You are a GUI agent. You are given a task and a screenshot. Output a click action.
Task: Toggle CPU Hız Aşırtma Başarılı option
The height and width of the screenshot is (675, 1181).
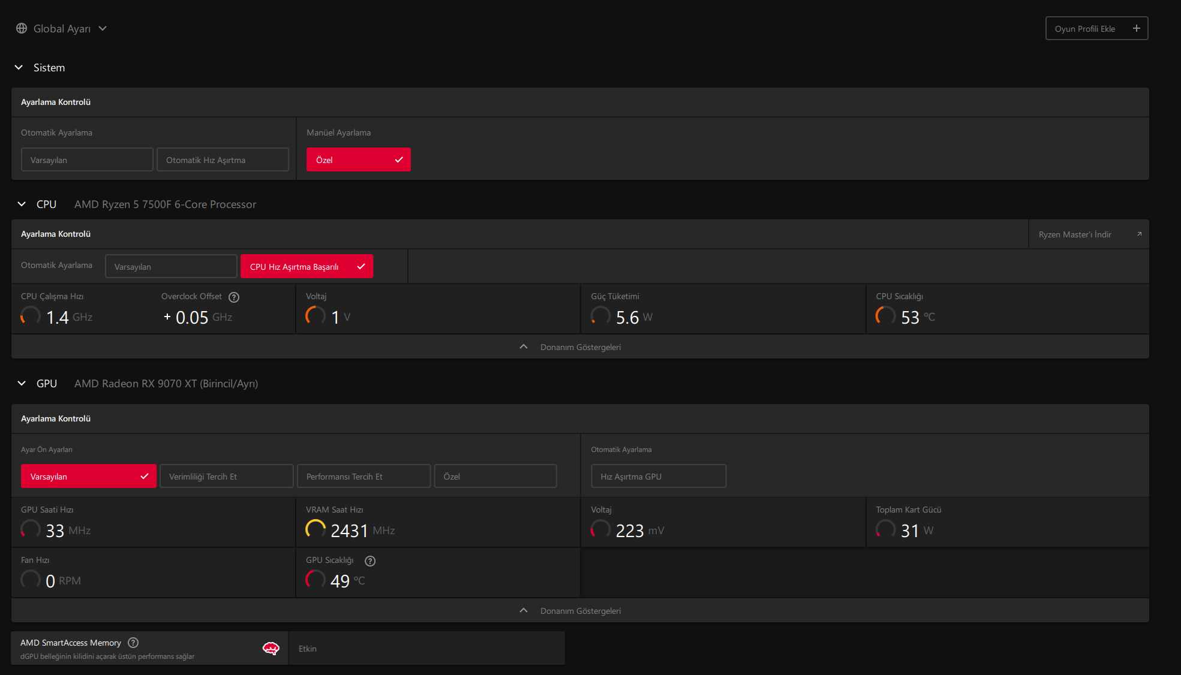click(x=306, y=266)
